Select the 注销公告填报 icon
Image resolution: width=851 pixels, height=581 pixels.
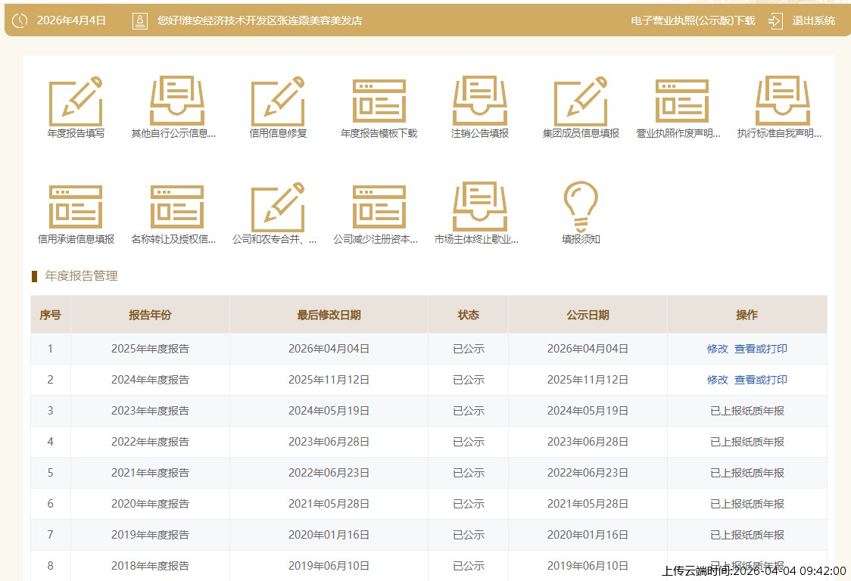tap(480, 101)
